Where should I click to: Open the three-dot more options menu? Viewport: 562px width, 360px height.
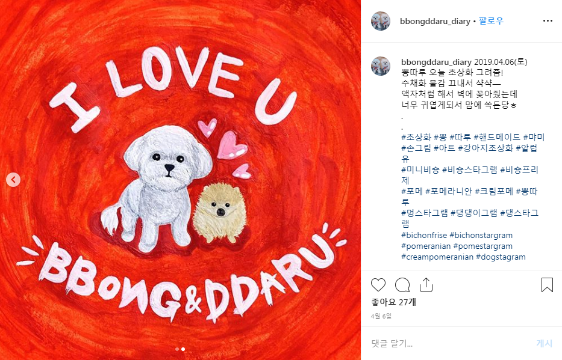548,21
